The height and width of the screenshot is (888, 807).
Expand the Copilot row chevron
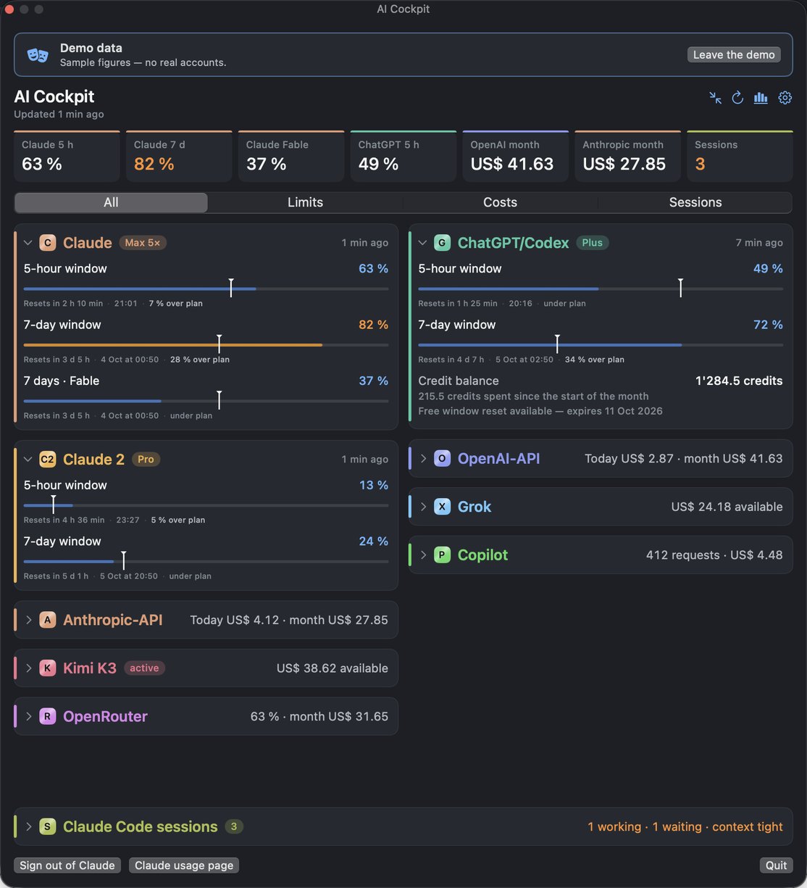424,555
